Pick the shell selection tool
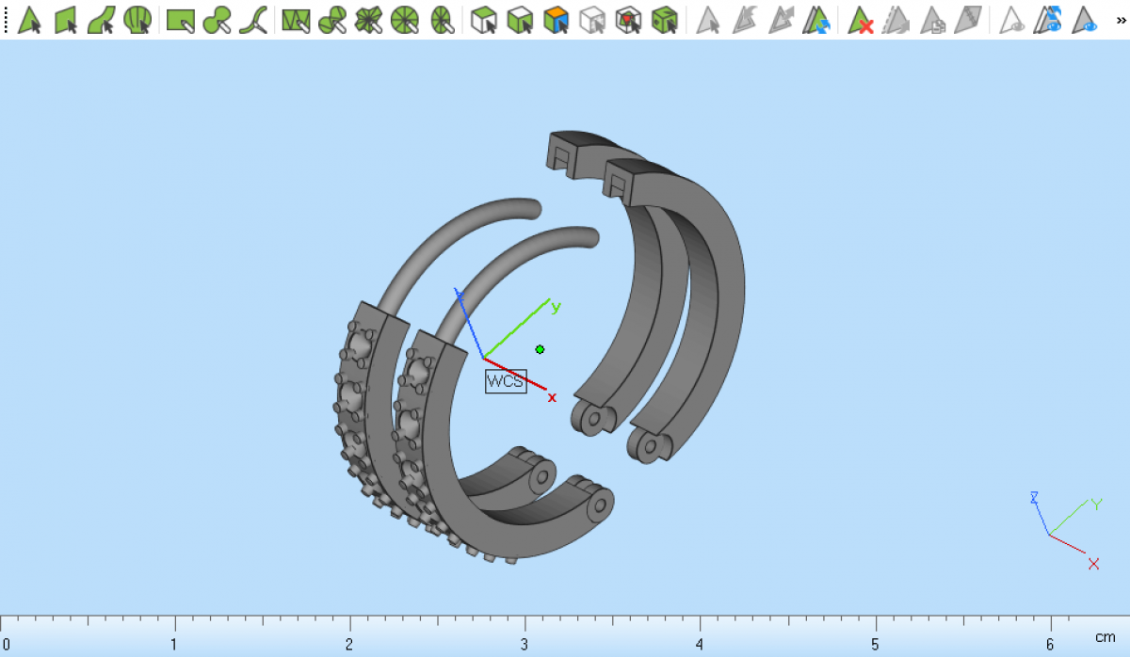This screenshot has height=657, width=1130. point(137,20)
